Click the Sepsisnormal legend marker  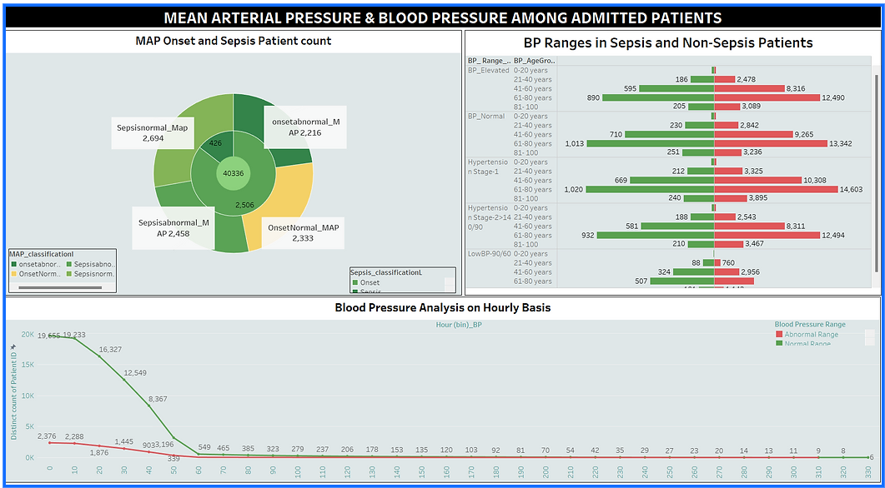coord(68,273)
